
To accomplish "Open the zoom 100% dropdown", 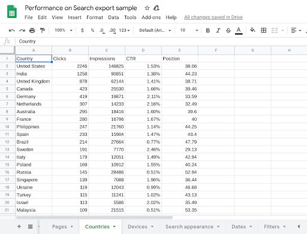I will (x=64, y=31).
